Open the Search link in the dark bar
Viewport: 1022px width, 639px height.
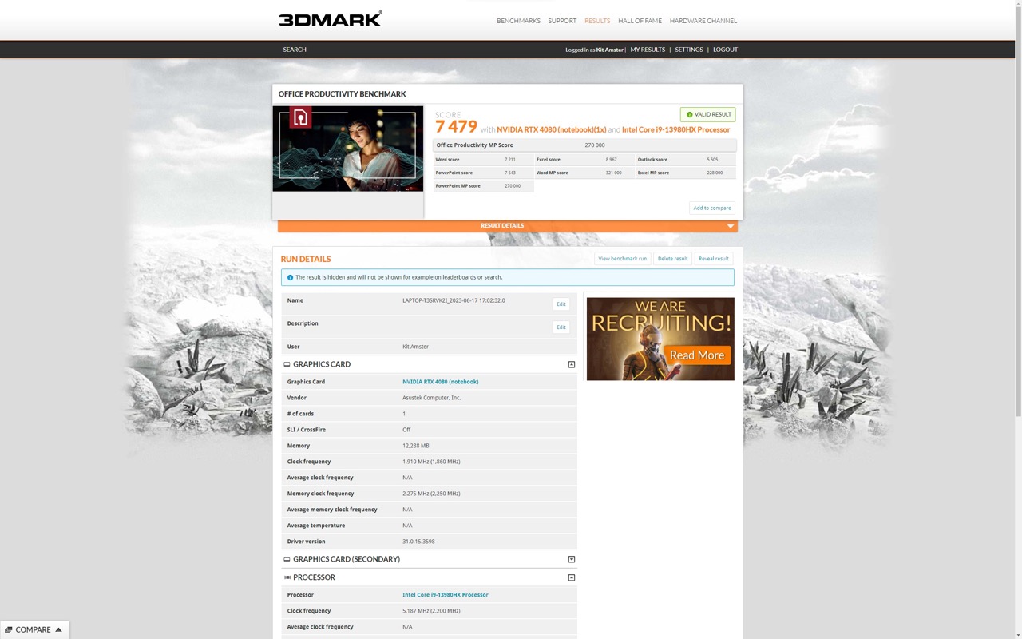295,50
